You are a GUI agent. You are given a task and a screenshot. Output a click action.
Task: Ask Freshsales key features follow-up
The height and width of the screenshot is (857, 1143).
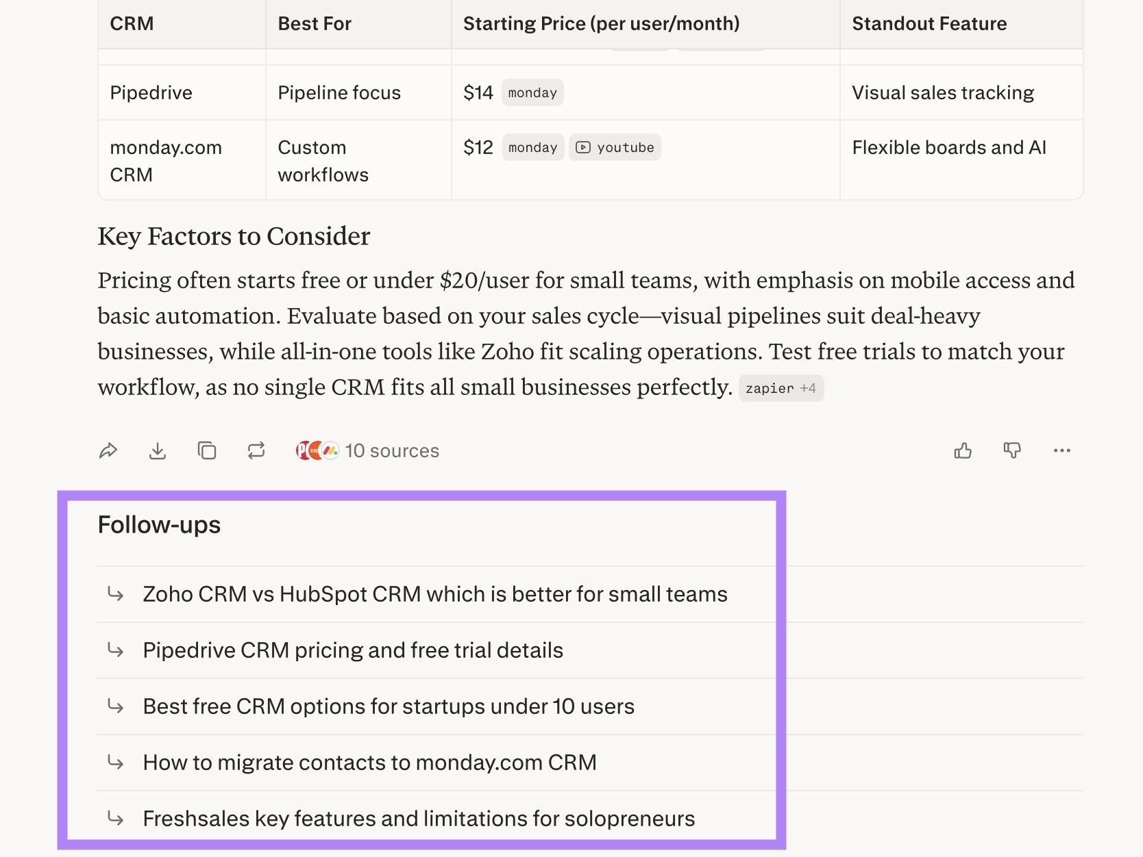pyautogui.click(x=419, y=819)
